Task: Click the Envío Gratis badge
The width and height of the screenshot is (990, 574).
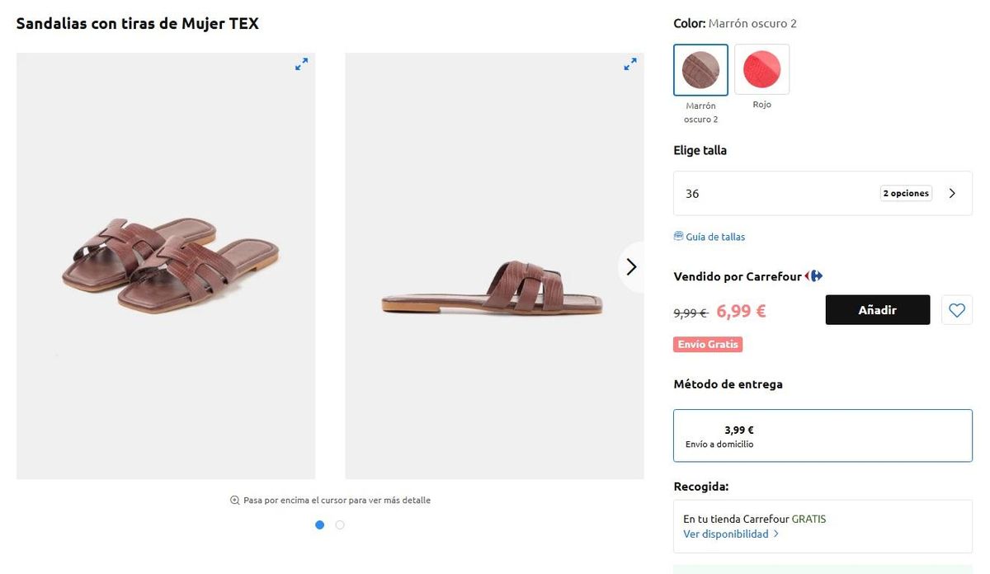Action: click(708, 345)
